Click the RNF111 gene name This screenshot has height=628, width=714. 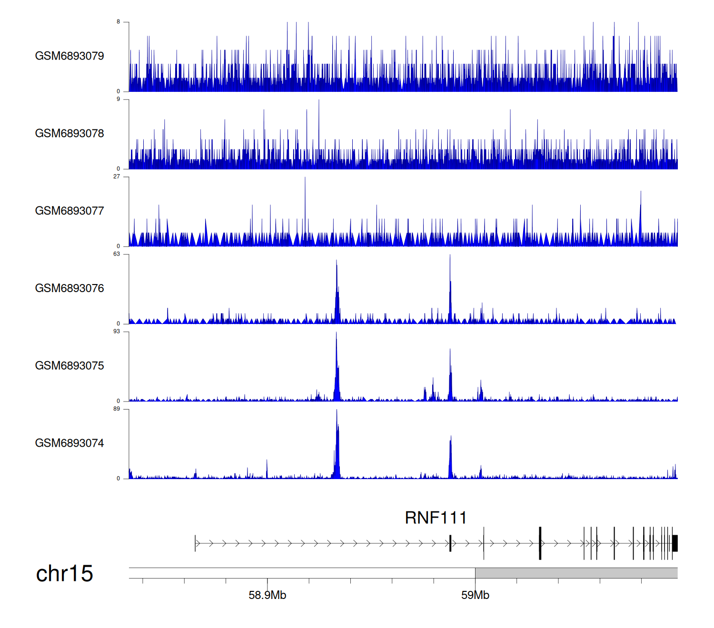tap(436, 518)
